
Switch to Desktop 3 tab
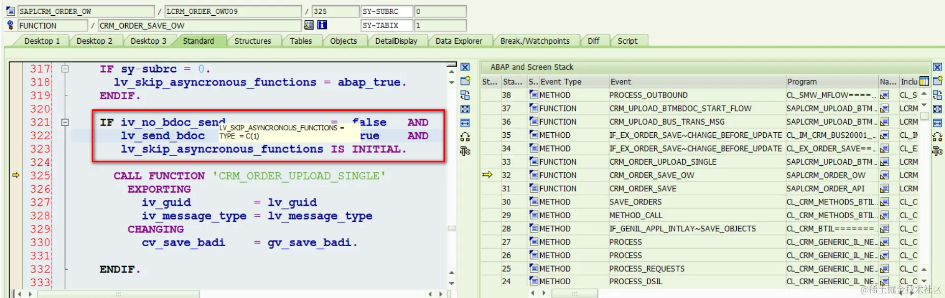tap(148, 41)
